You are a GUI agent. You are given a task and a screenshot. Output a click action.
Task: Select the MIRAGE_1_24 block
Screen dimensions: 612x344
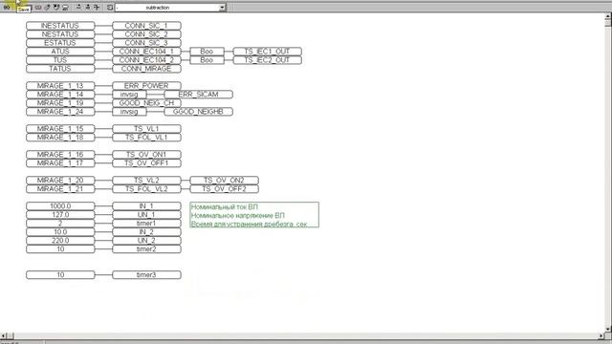point(60,112)
